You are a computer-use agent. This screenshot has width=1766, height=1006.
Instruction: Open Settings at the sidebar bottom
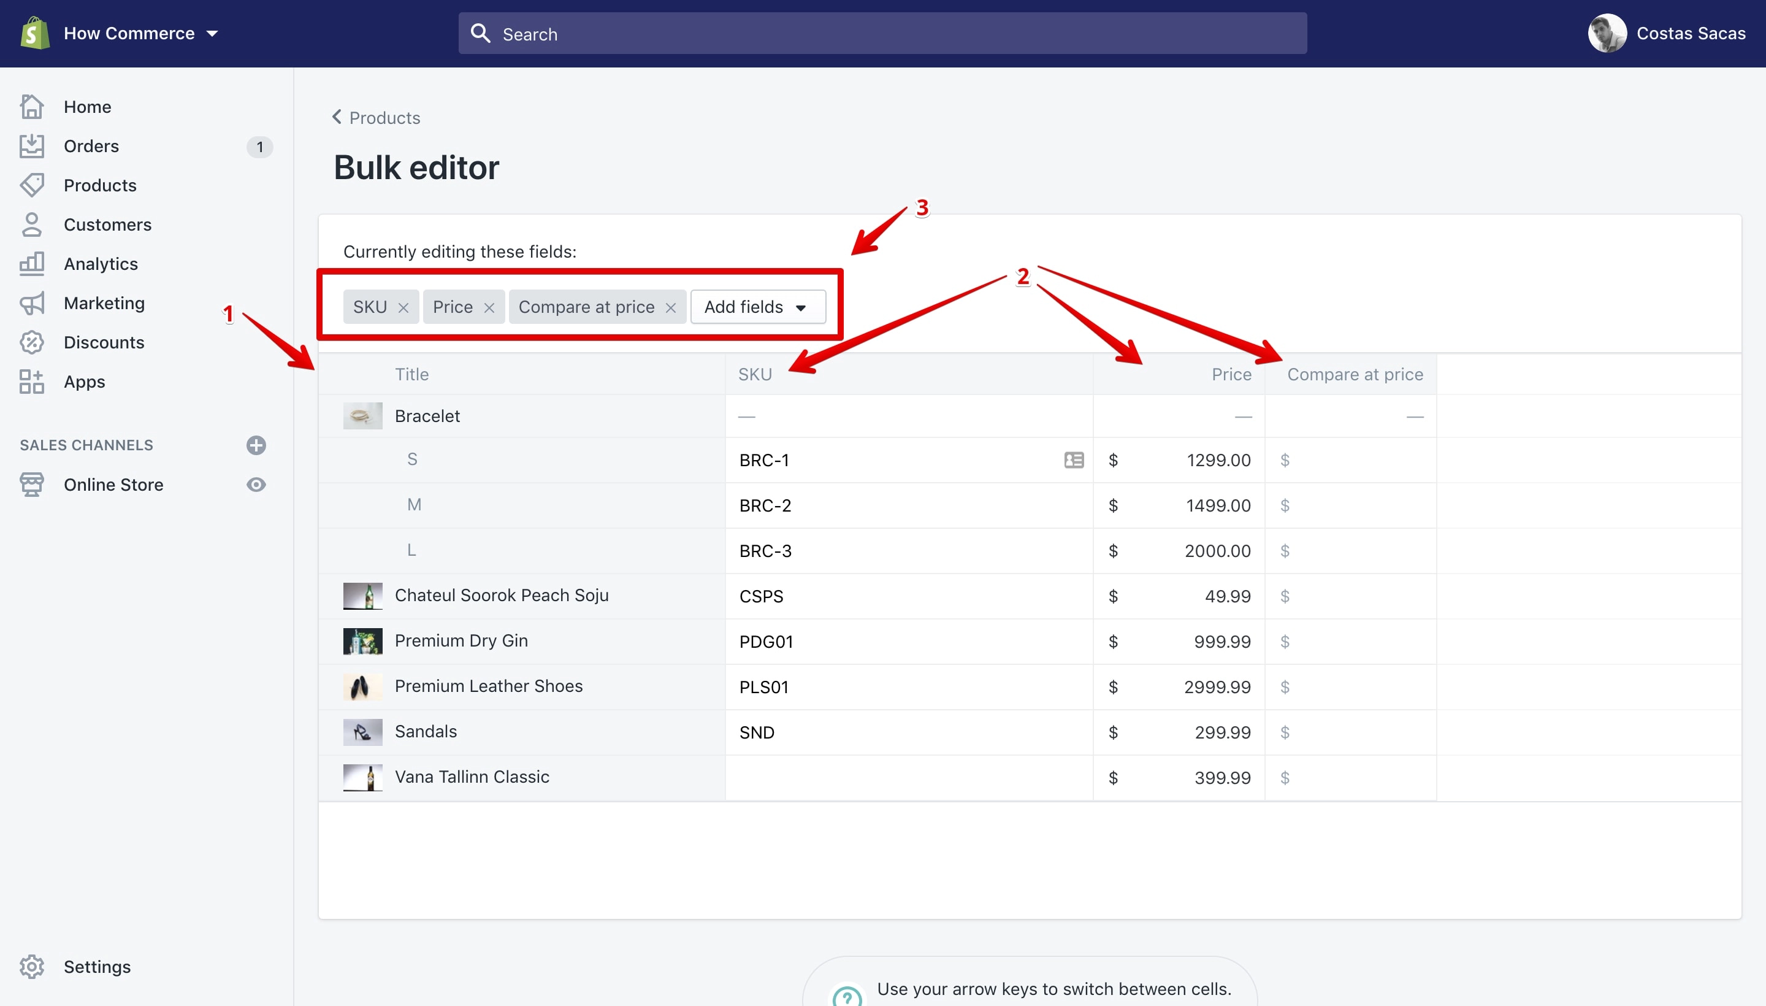[97, 967]
